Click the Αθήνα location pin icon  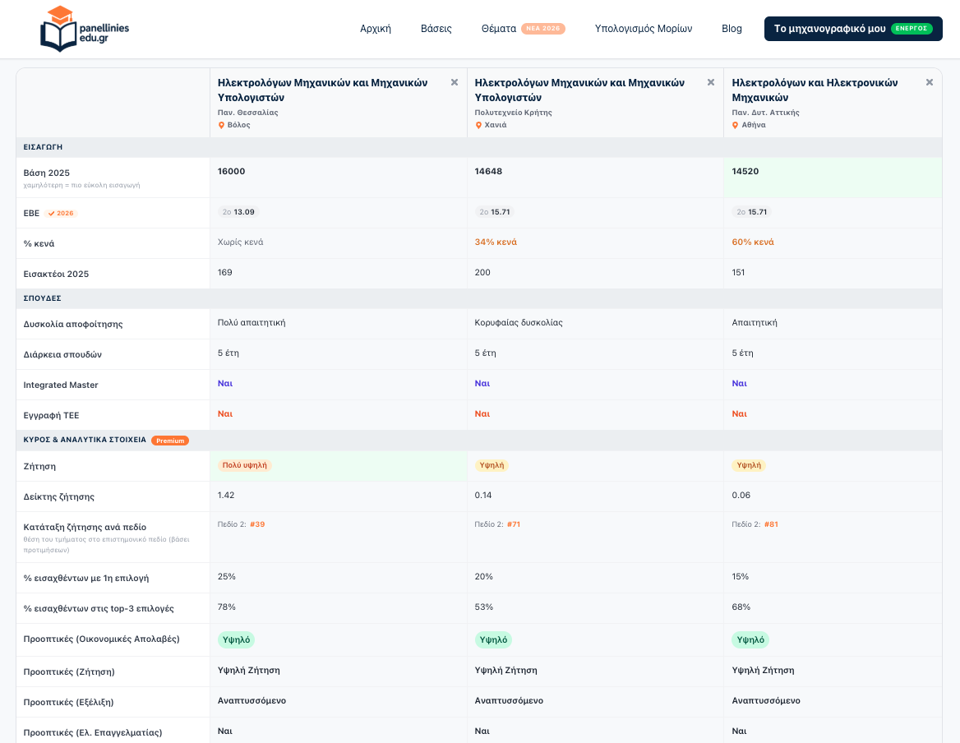coord(736,125)
